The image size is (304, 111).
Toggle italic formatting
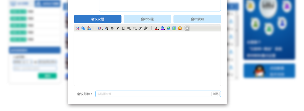(x=117, y=28)
